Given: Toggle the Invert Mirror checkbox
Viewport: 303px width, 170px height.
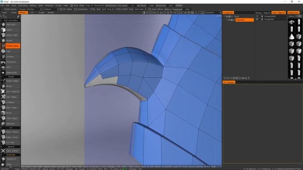Looking at the screenshot, I should [x=150, y=9].
